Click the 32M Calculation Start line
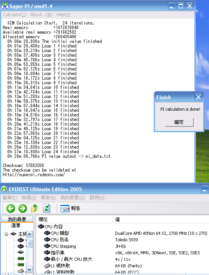Screen dimensions: 209x275 (51, 23)
